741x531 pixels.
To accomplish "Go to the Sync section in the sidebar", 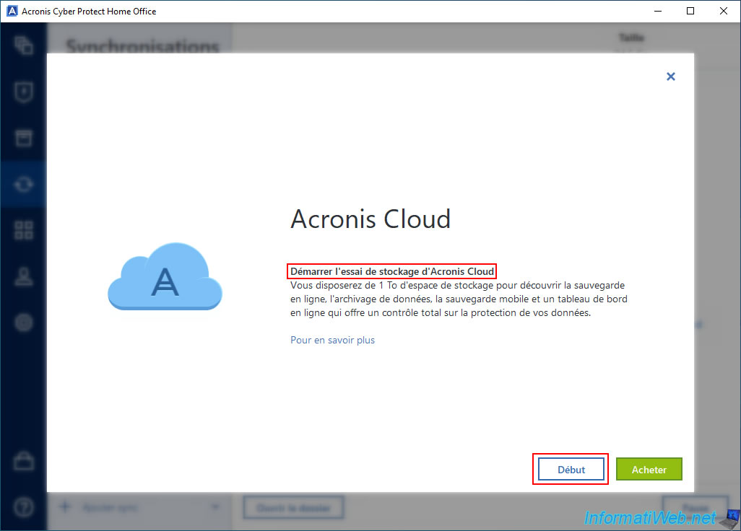I will tap(23, 185).
